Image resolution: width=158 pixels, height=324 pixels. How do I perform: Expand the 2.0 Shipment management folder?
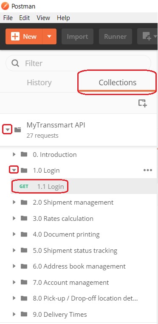[x=14, y=202]
